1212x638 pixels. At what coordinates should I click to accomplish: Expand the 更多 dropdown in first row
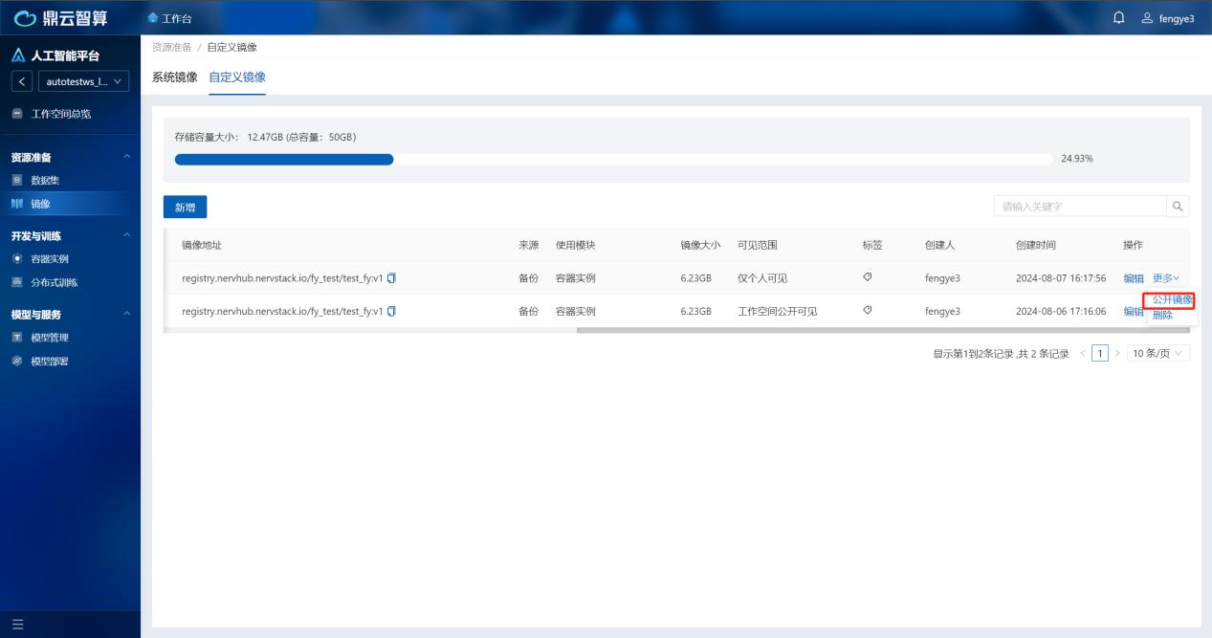click(x=1165, y=278)
